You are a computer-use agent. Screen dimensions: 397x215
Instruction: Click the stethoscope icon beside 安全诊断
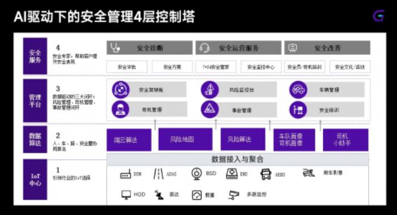115,48
